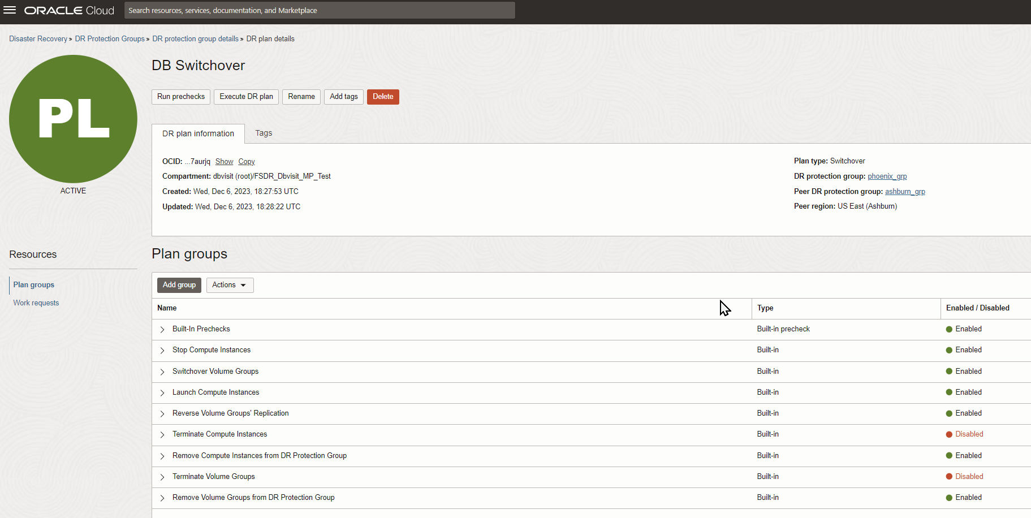Open DR Protection Groups breadcrumb

click(x=110, y=39)
